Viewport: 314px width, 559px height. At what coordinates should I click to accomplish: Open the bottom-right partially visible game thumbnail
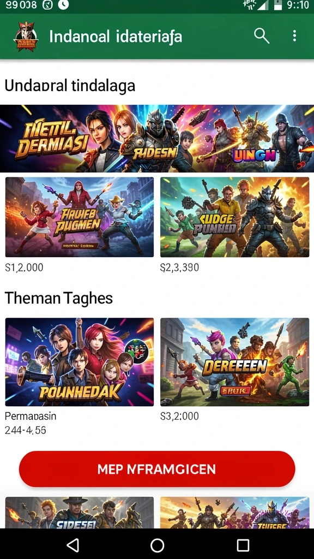pos(234,512)
